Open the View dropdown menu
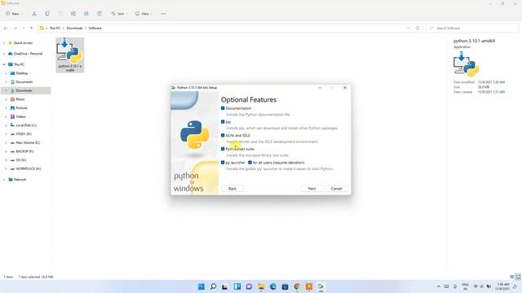522x293 pixels. 144,14
